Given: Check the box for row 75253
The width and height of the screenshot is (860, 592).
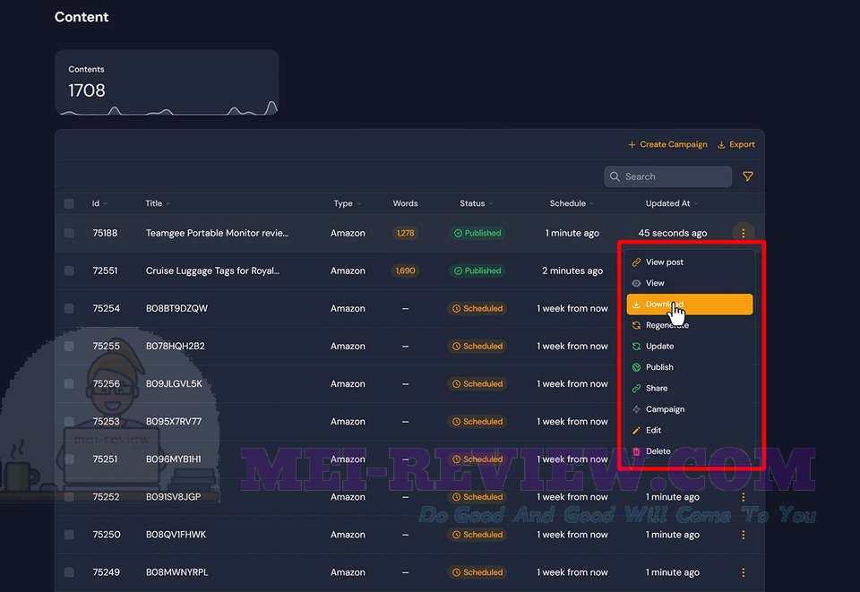Looking at the screenshot, I should [69, 422].
